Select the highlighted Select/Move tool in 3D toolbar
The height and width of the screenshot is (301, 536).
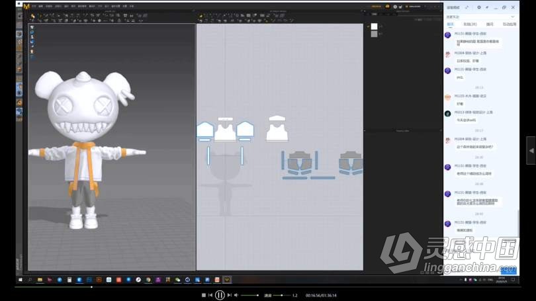coord(33,16)
